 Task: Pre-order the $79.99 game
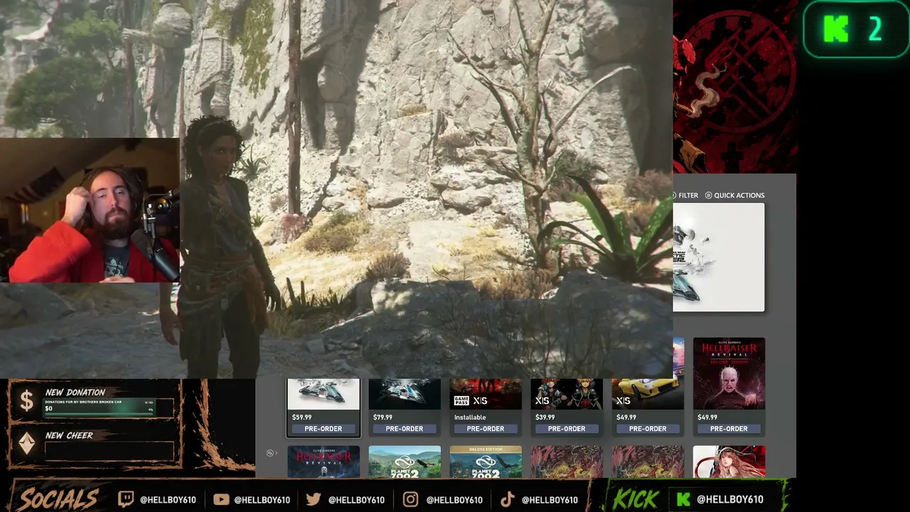(x=405, y=429)
